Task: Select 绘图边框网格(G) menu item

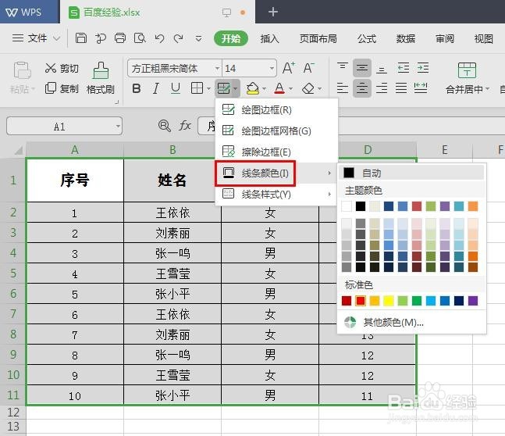Action: [x=276, y=131]
